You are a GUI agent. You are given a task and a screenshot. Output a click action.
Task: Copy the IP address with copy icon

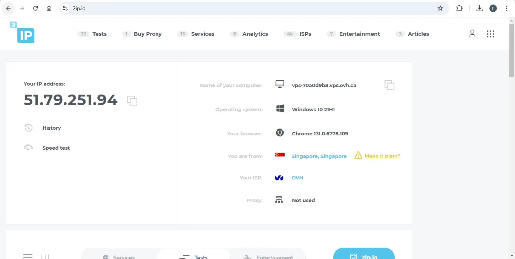132,101
